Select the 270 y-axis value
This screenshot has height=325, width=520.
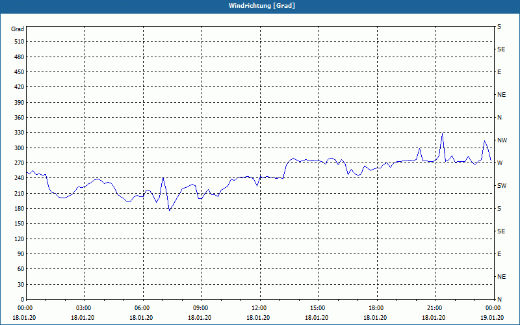click(19, 163)
